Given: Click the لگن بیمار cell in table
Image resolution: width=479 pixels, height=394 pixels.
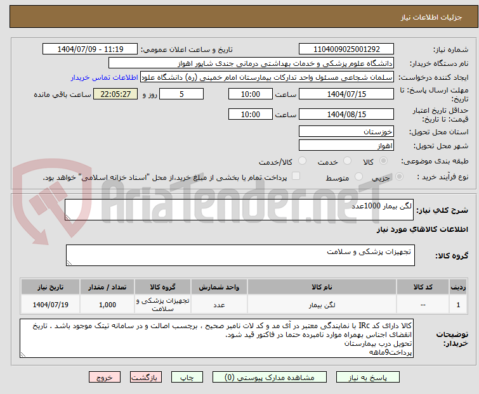Looking at the screenshot, I should (x=322, y=305).
